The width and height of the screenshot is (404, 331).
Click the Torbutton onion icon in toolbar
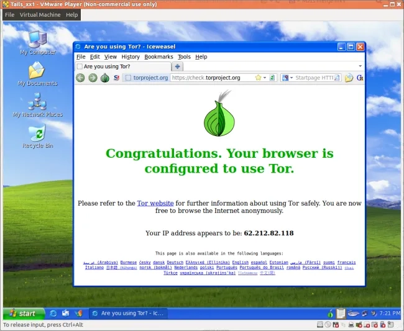104,78
